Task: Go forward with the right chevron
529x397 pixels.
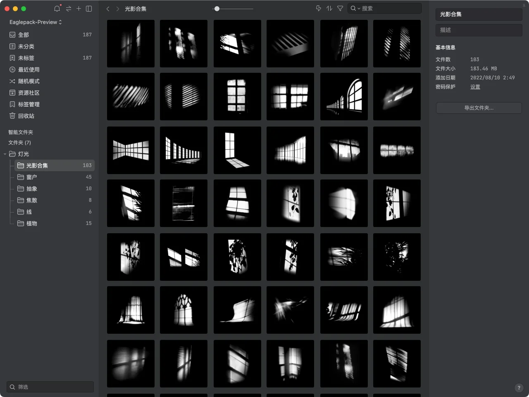Action: 118,9
